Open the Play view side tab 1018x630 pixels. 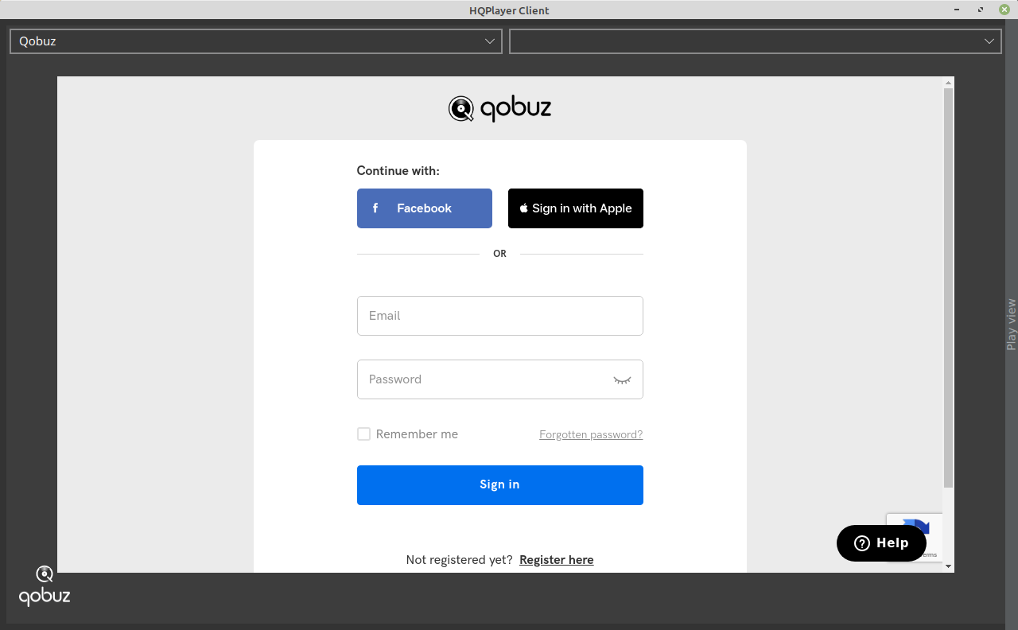(x=1011, y=324)
